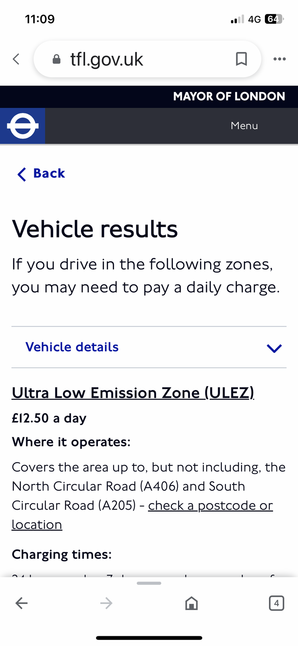This screenshot has width=298, height=646.
Task: Bookmark this page with bookmark icon
Action: [x=241, y=59]
